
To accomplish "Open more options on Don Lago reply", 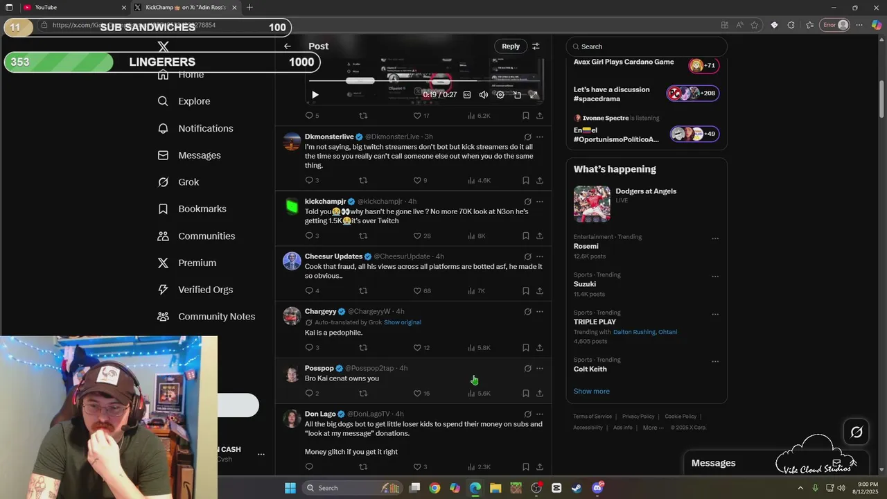I will (x=540, y=414).
